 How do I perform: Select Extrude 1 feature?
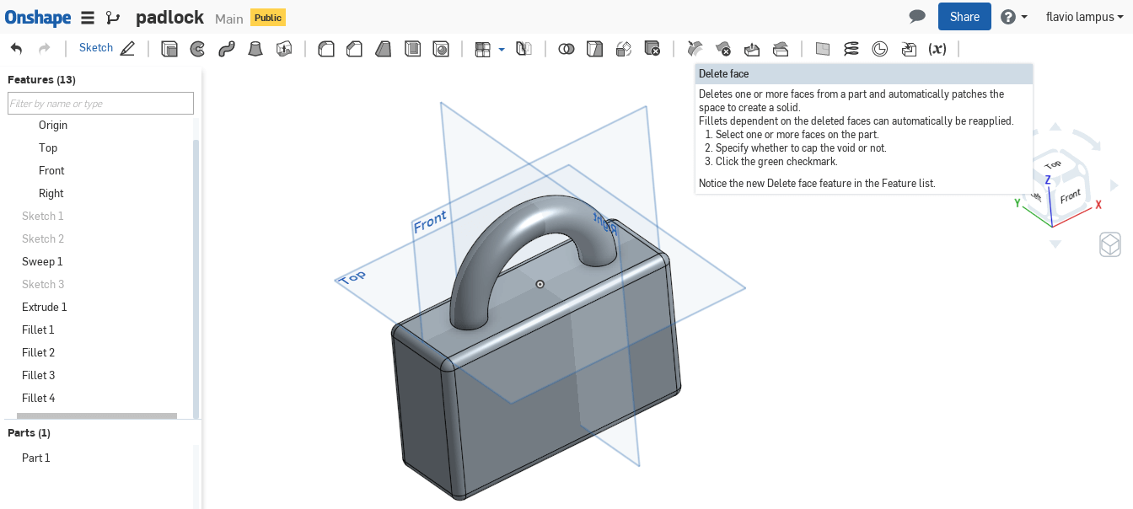(x=45, y=307)
